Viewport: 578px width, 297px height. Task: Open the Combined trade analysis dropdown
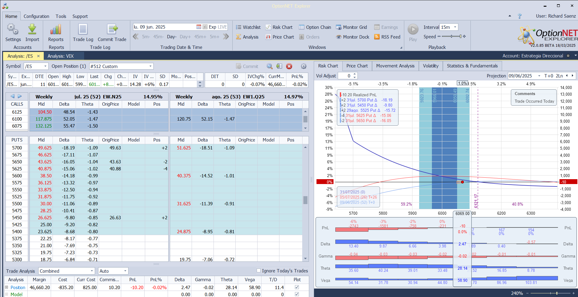(92, 271)
